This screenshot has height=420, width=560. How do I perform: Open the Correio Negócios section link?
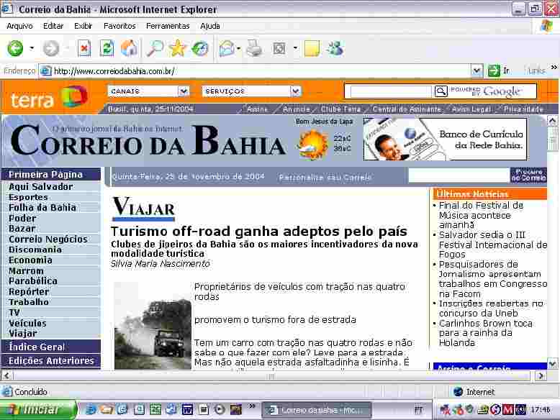click(x=48, y=239)
